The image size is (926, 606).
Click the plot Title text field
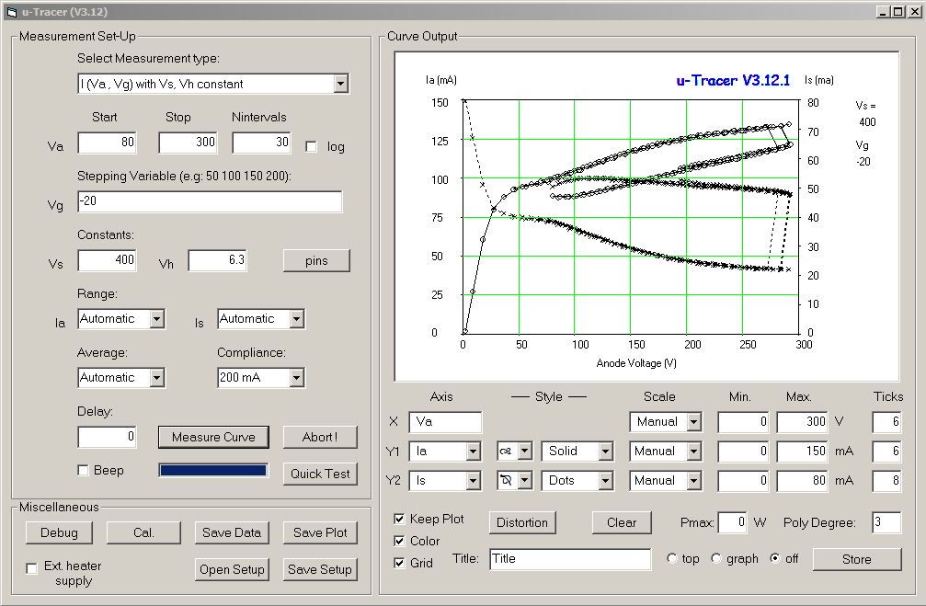[570, 559]
